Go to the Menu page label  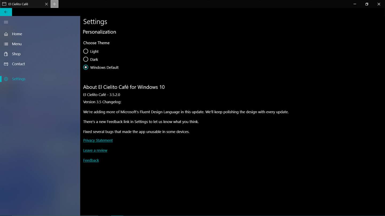[17, 44]
